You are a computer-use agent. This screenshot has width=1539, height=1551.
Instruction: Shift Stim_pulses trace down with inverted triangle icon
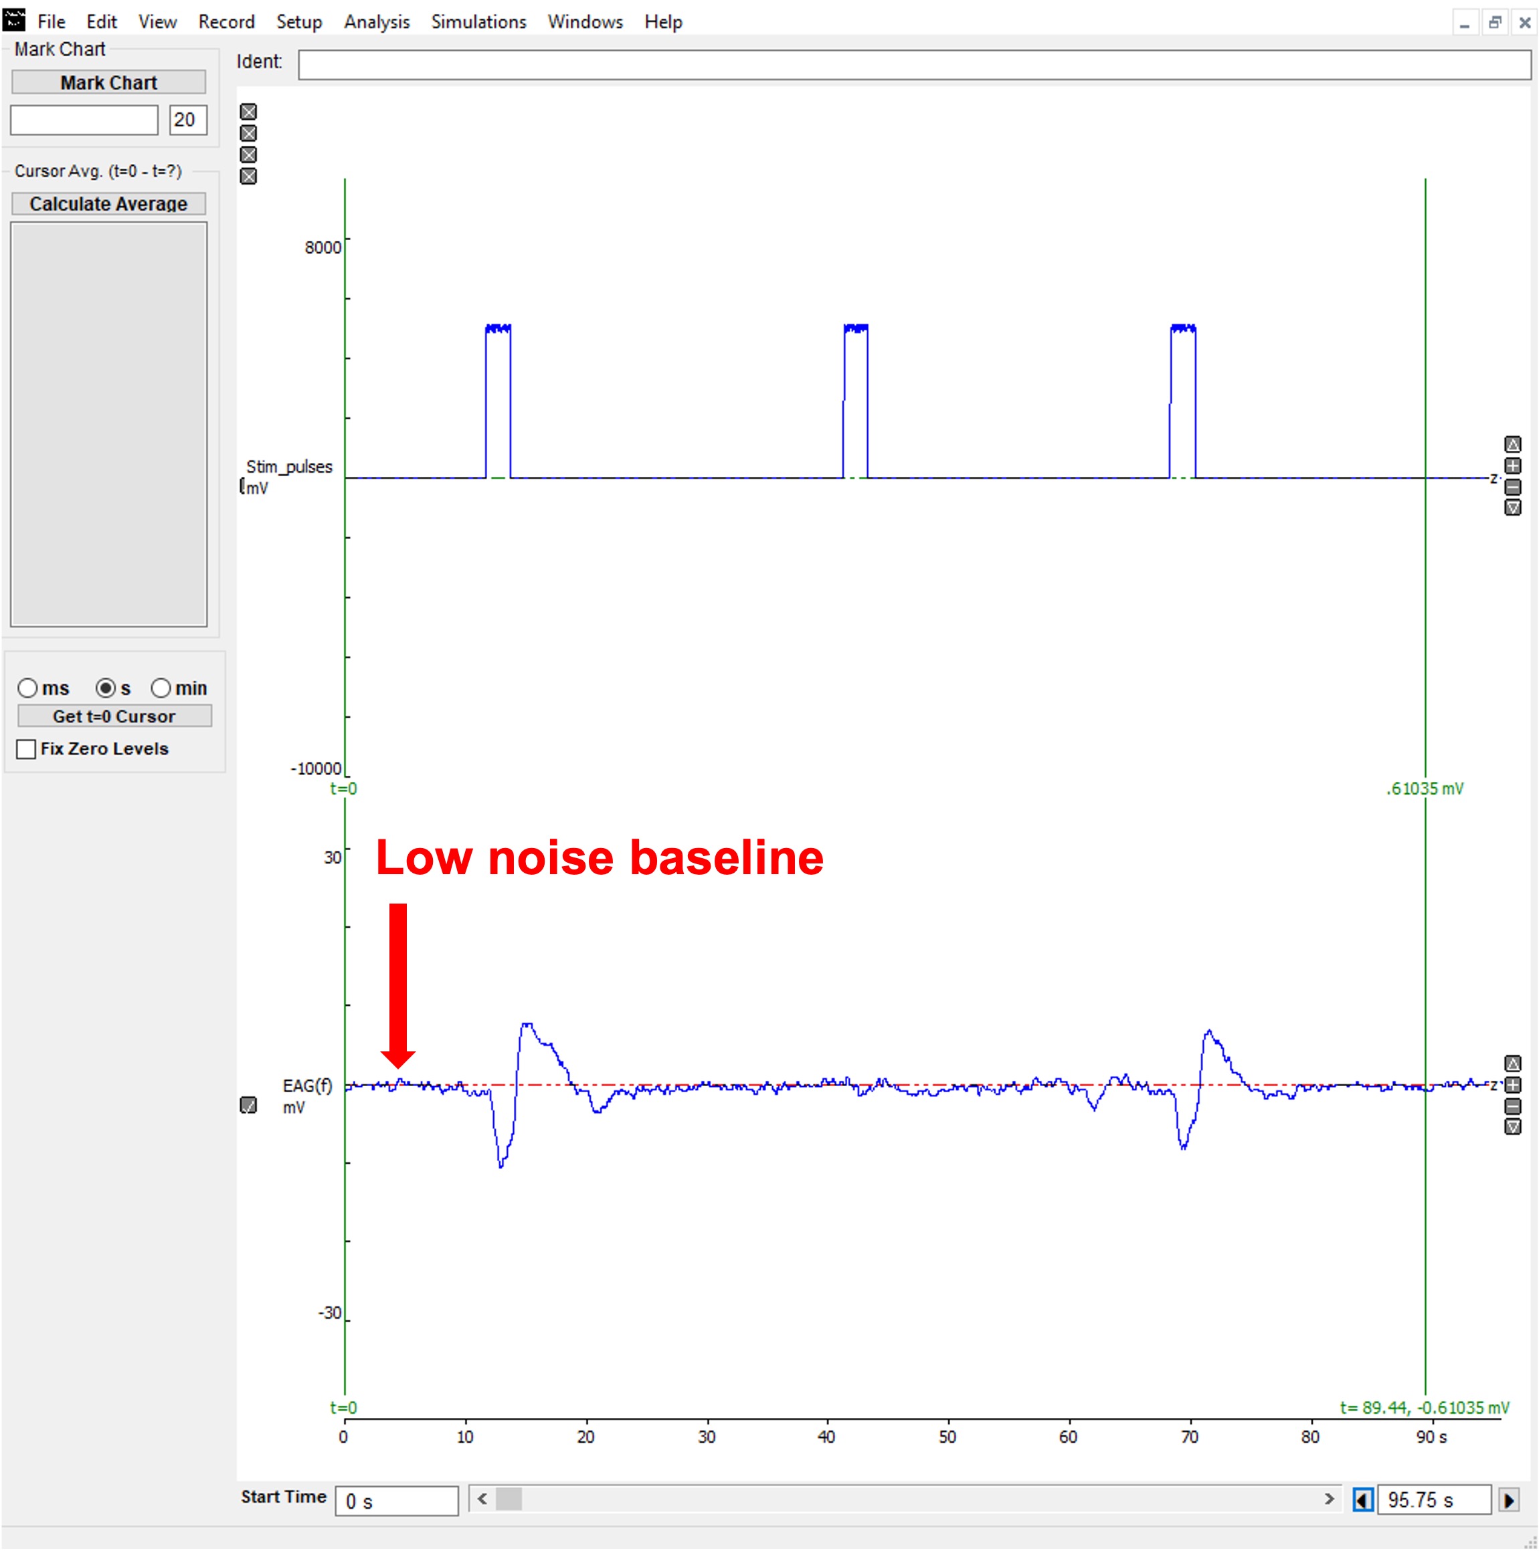pyautogui.click(x=1512, y=508)
